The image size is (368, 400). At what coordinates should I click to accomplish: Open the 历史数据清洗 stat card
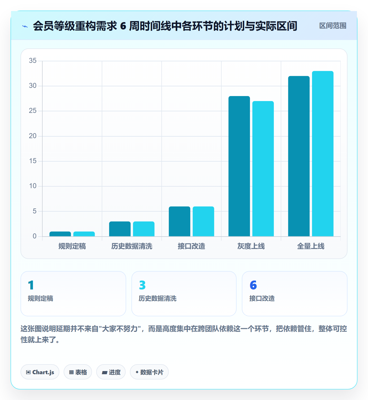pos(184,293)
